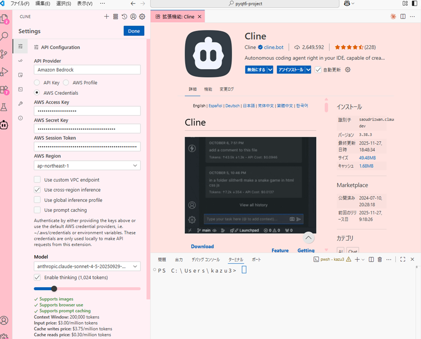The width and height of the screenshot is (421, 339).
Task: Open the Edit menu
Action: (x=43, y=3)
